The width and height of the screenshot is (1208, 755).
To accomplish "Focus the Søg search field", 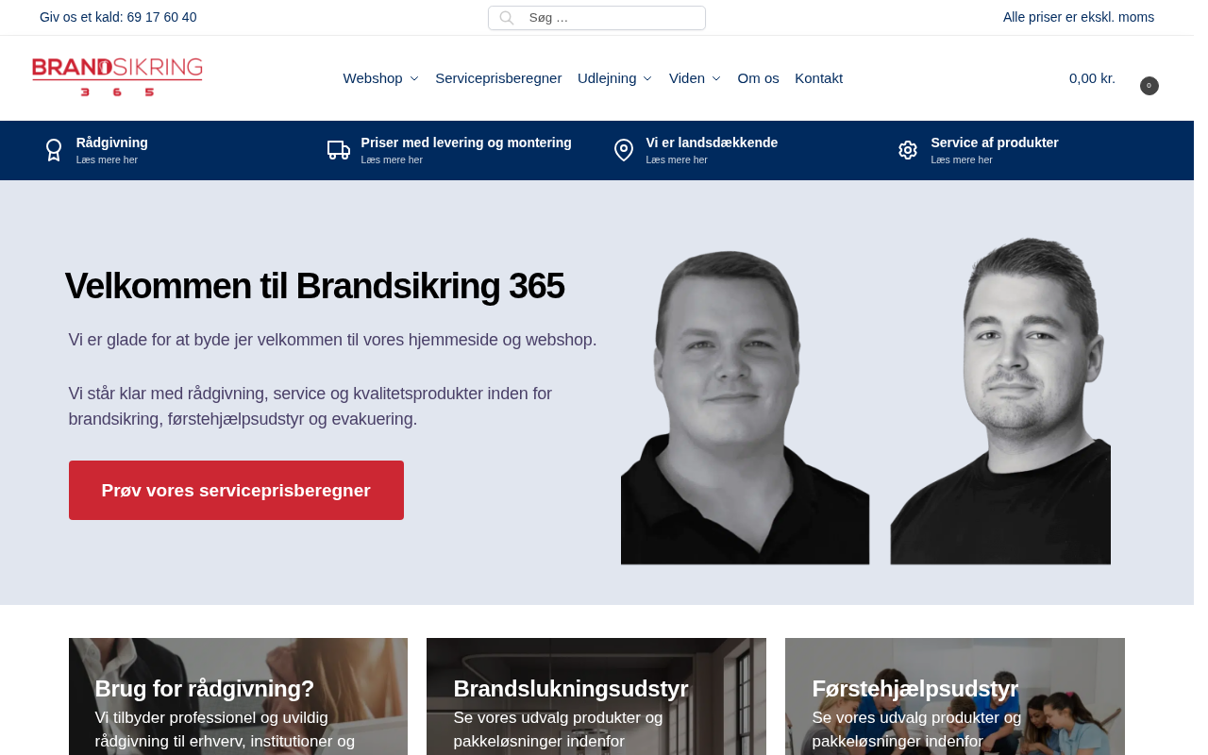I will pos(596,18).
